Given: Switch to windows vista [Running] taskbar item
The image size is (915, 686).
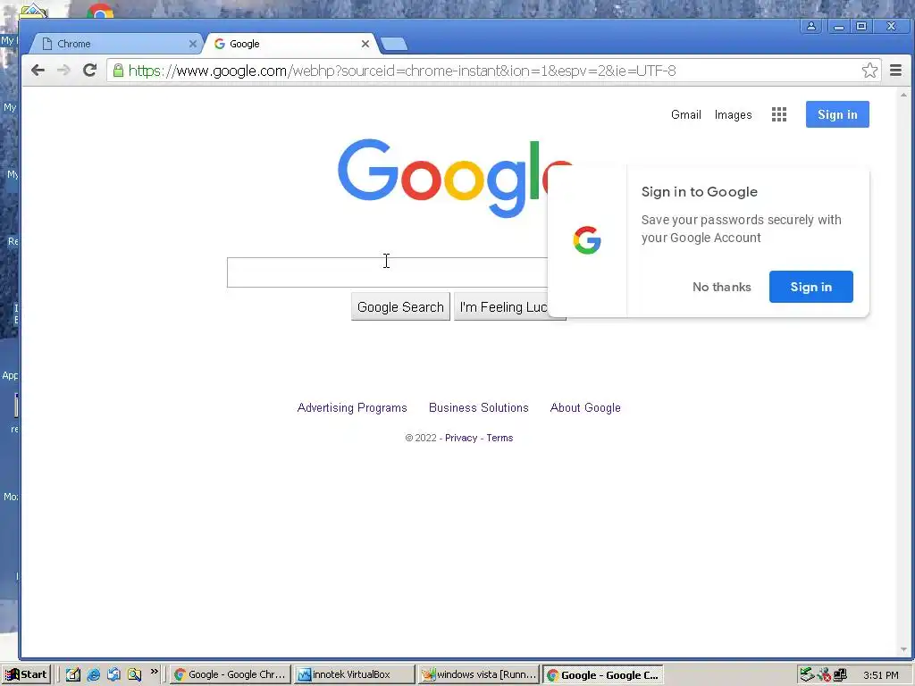Looking at the screenshot, I should pos(479,674).
